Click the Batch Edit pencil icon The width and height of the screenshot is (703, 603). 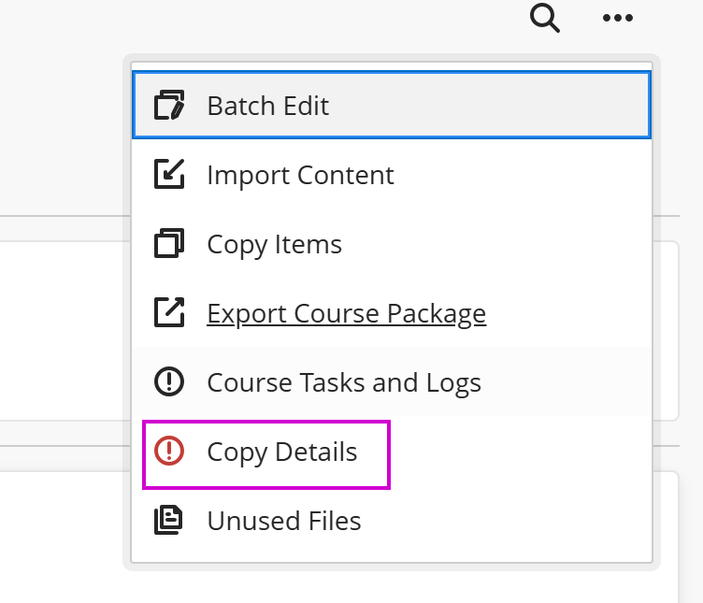(169, 106)
